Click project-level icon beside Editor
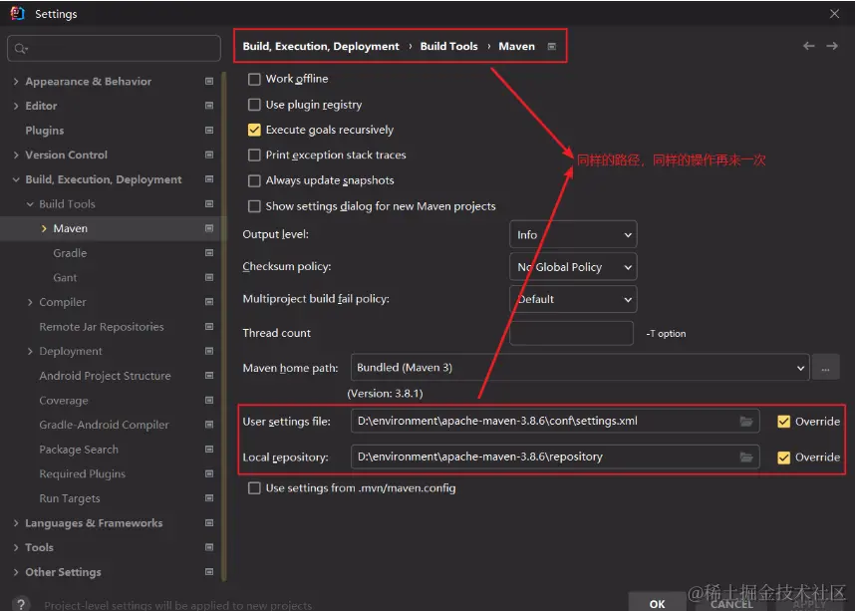Screen dimensions: 855x611 click(209, 106)
